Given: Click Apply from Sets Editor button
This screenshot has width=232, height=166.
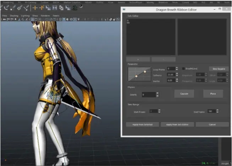Looking at the screenshot, I should coord(177,125).
